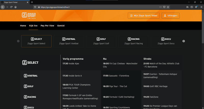Show more channels with right carousel arrow
The width and height of the screenshot is (204, 109).
pos(184,41)
